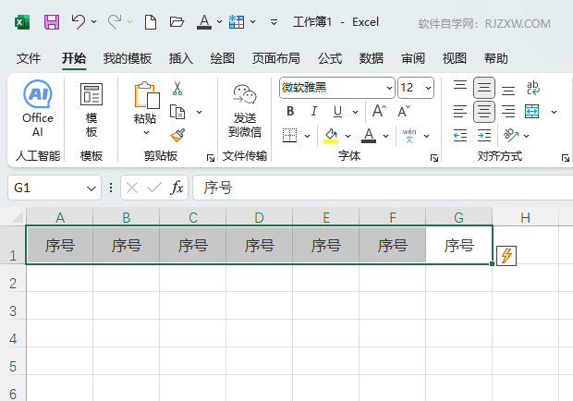
Task: Switch to the 数据 tab
Action: point(372,58)
